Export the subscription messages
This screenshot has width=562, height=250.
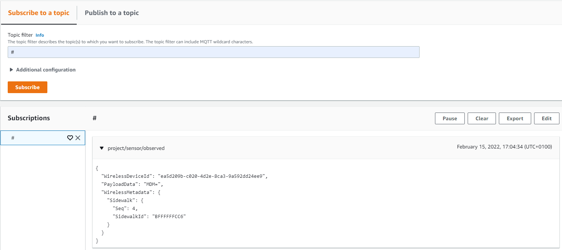[x=515, y=118]
